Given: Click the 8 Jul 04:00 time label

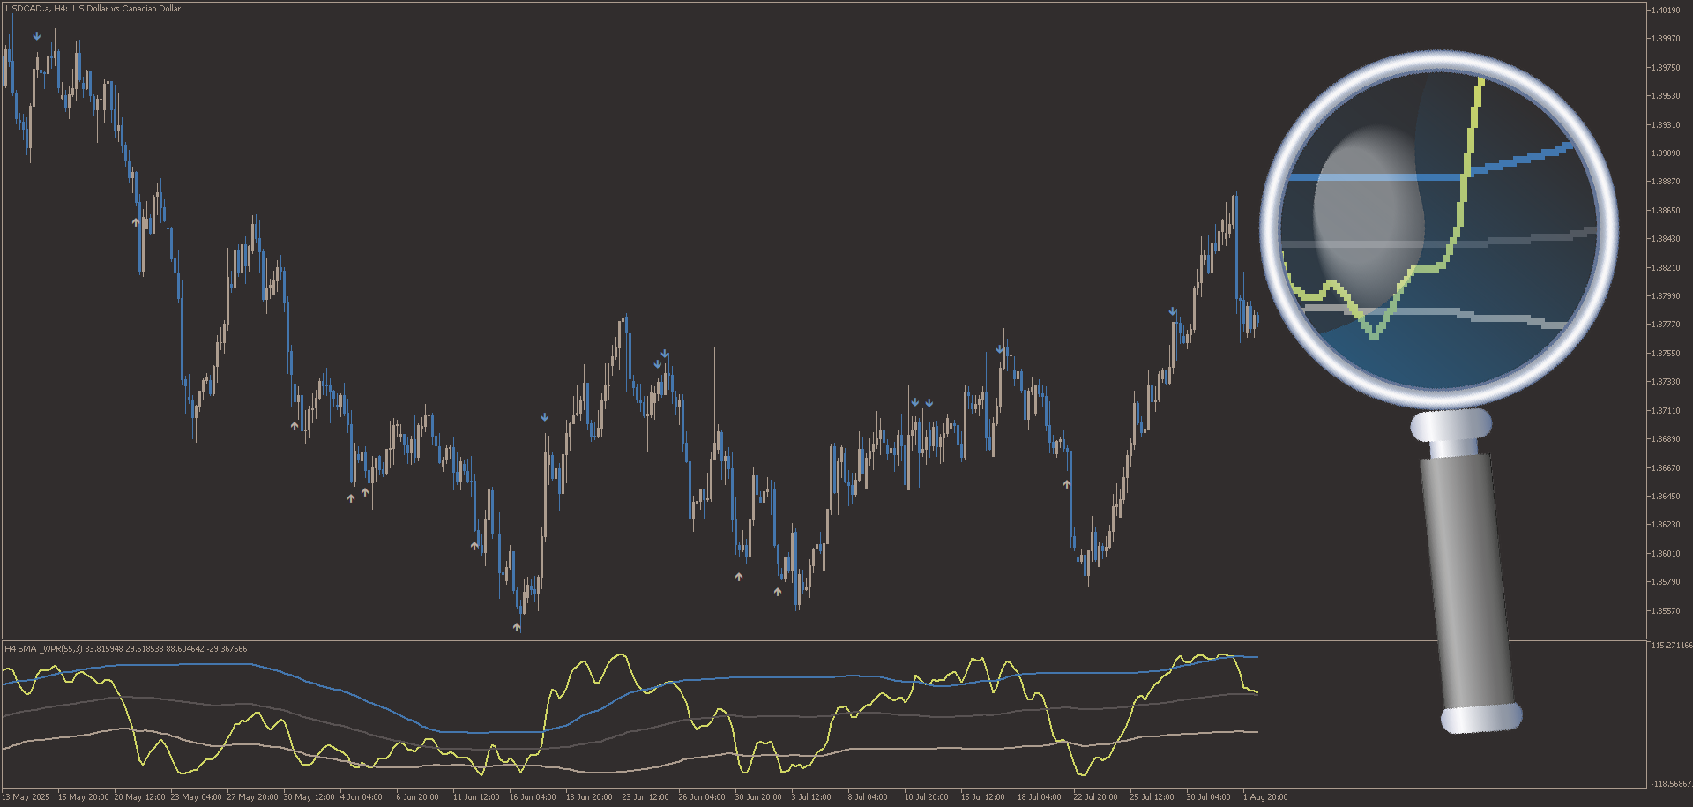Looking at the screenshot, I should click(868, 797).
